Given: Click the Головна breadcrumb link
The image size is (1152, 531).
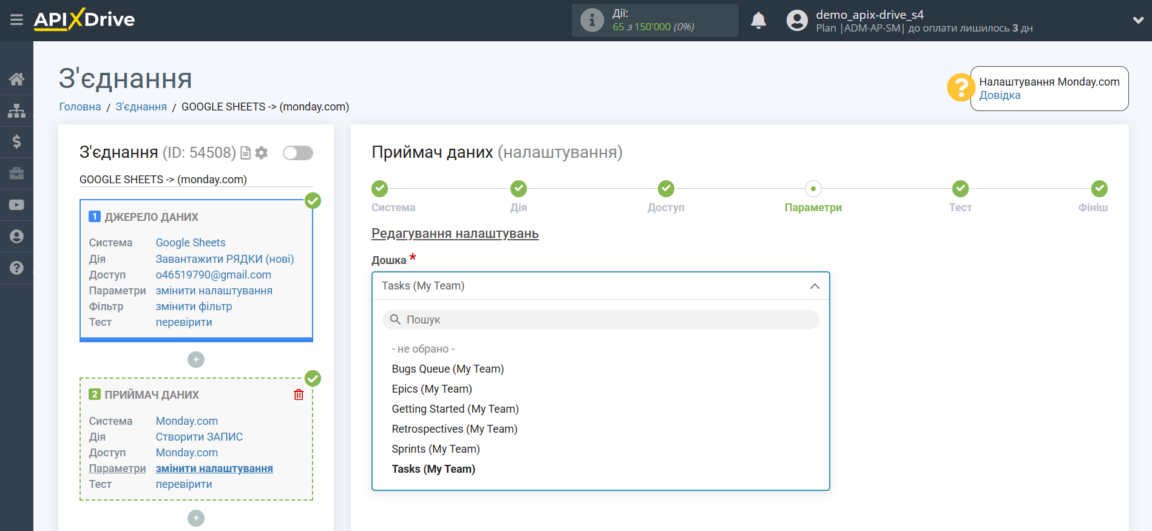Looking at the screenshot, I should (x=80, y=107).
